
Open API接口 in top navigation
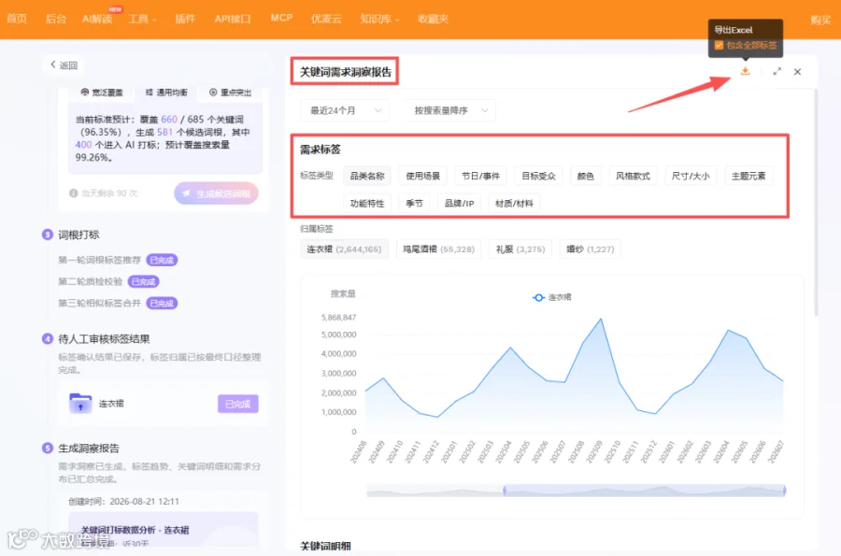[x=233, y=19]
